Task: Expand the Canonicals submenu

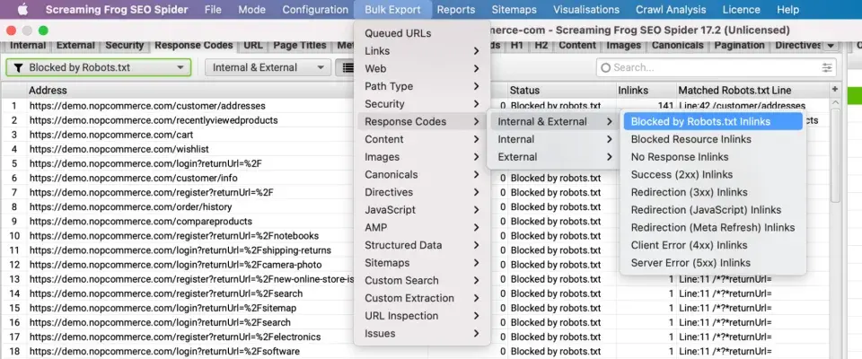Action: (422, 174)
